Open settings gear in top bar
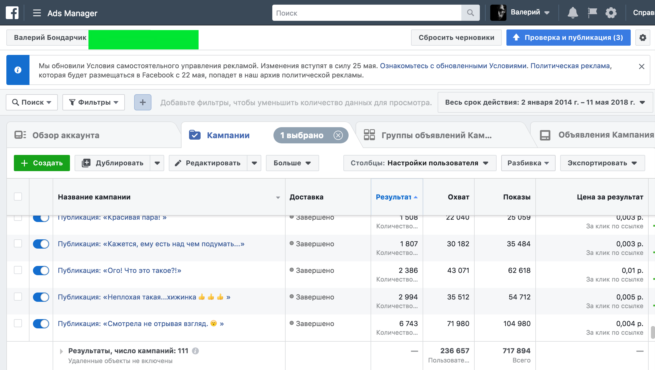The image size is (655, 370). tap(611, 13)
